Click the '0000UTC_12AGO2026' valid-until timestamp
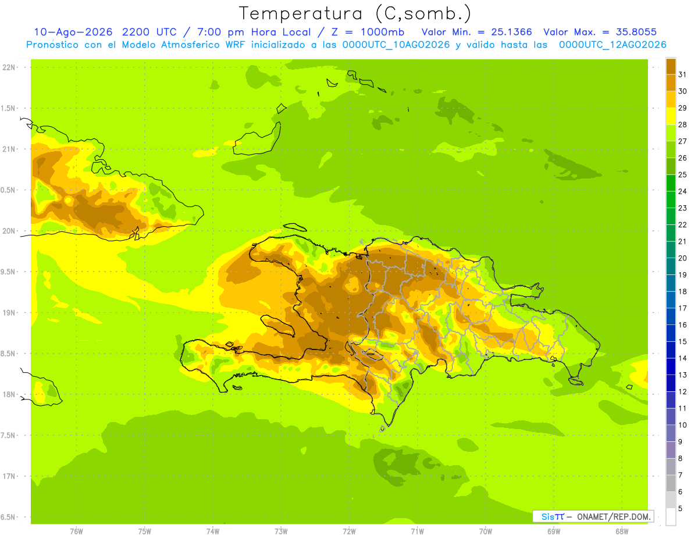 point(612,45)
